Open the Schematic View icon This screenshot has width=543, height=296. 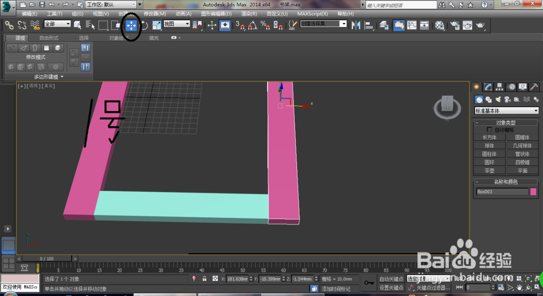[x=424, y=25]
